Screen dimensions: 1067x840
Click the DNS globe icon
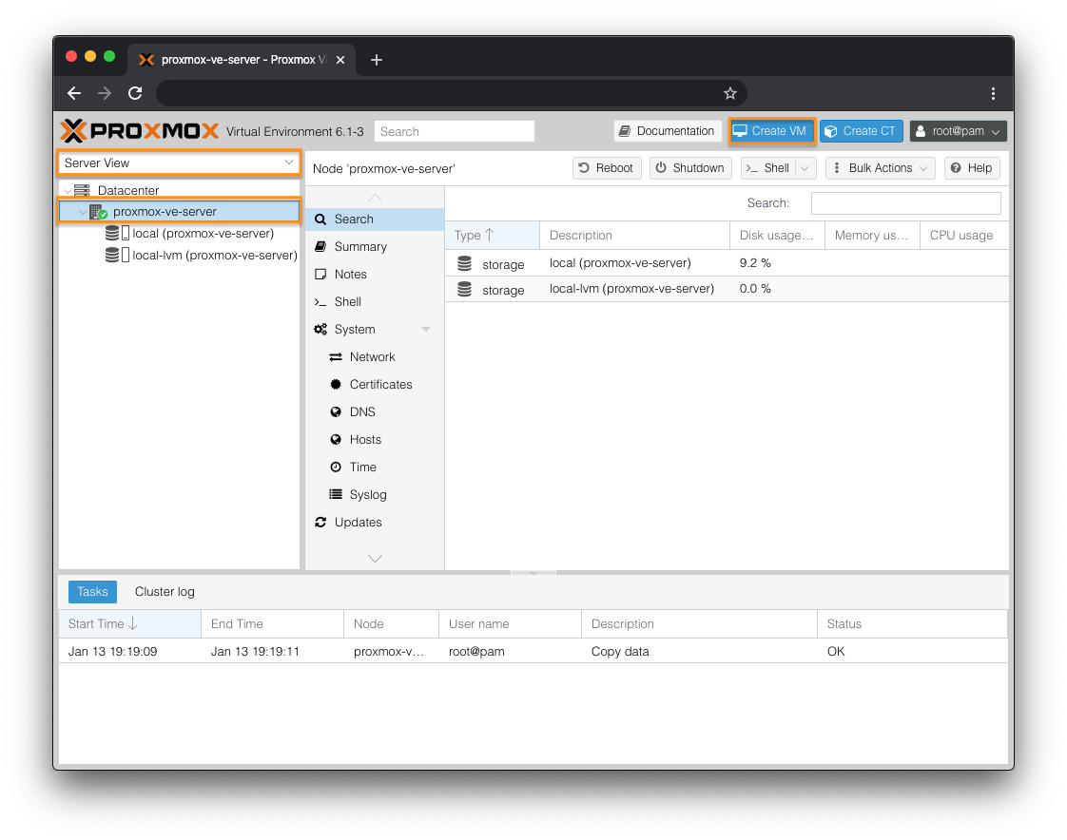(x=336, y=412)
